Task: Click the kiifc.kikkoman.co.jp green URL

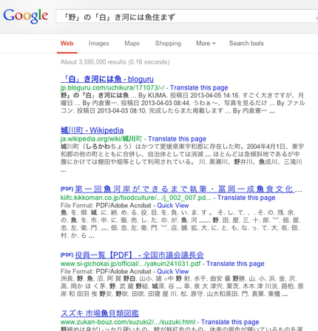Action: point(136,198)
